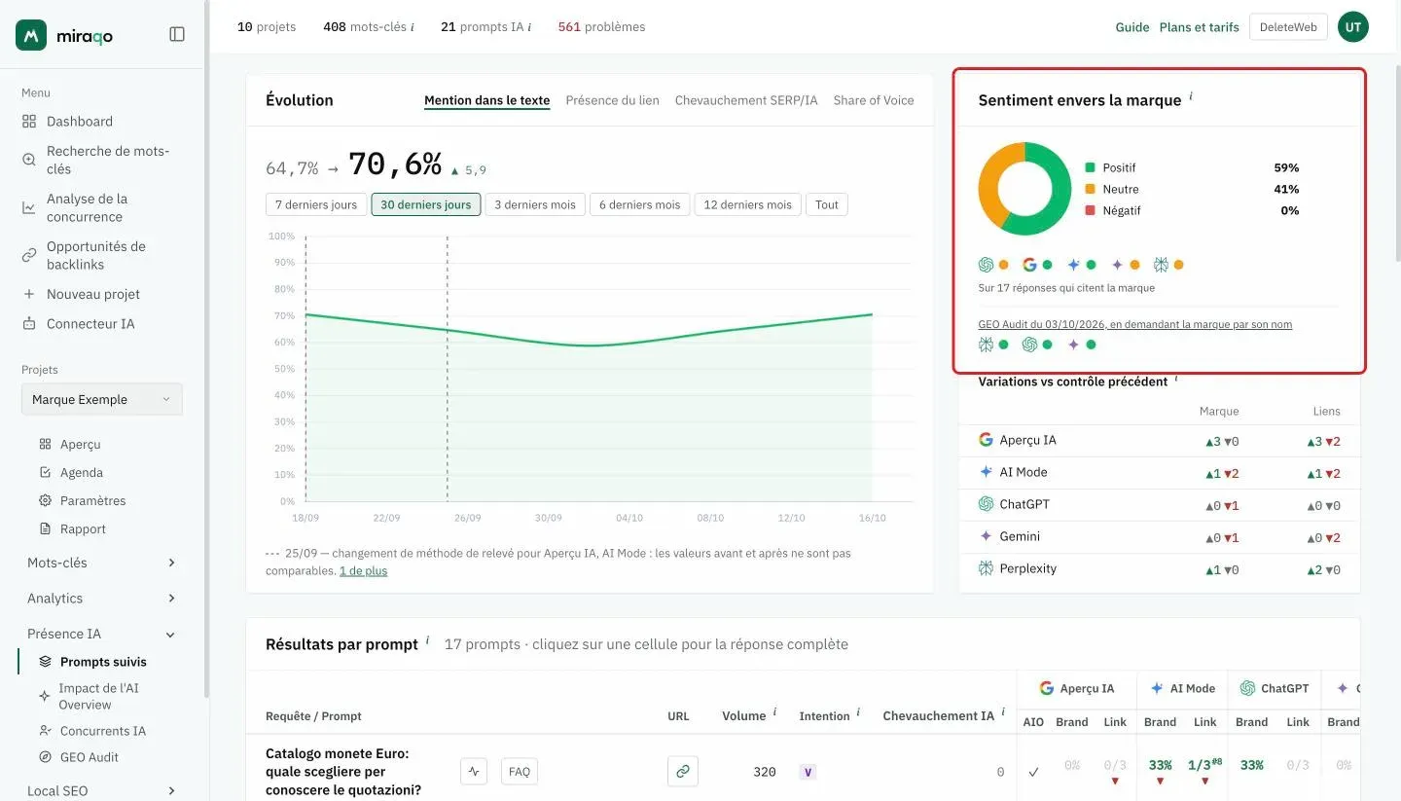Click the ChatGPT row icon in Variations
This screenshot has width=1401, height=801.
click(x=987, y=504)
